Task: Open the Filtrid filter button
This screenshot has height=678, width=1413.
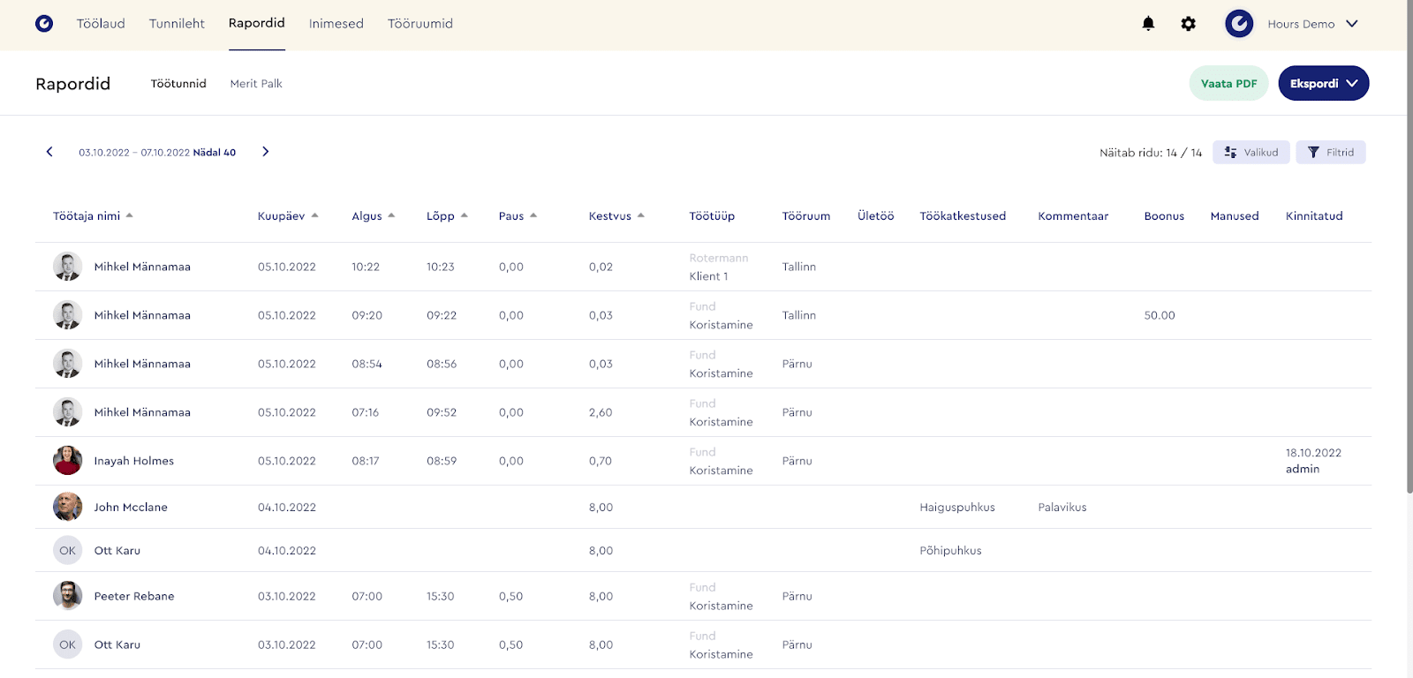Action: tap(1331, 152)
